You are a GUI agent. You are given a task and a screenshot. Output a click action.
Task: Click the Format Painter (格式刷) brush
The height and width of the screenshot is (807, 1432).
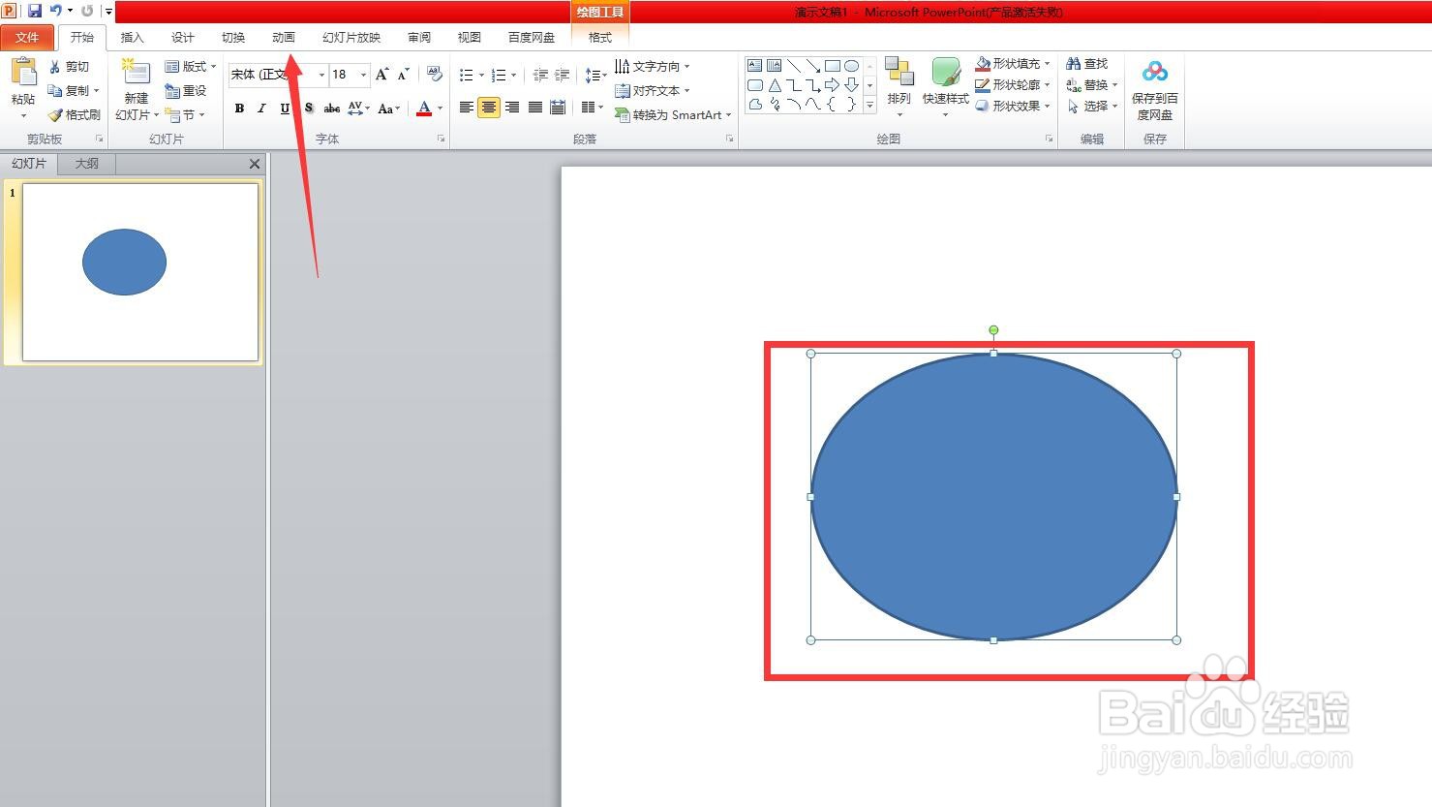(x=74, y=114)
